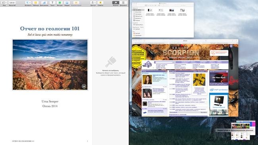258x145 pixels.
Task: Click the stacked window thumbnails under the Safari window
Action: (x=243, y=130)
